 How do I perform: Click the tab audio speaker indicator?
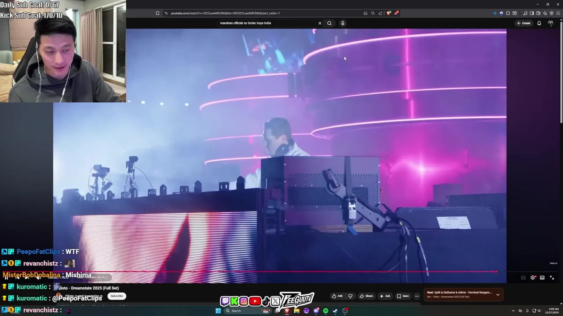(x=495, y=13)
